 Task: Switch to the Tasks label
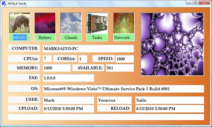(x=97, y=37)
